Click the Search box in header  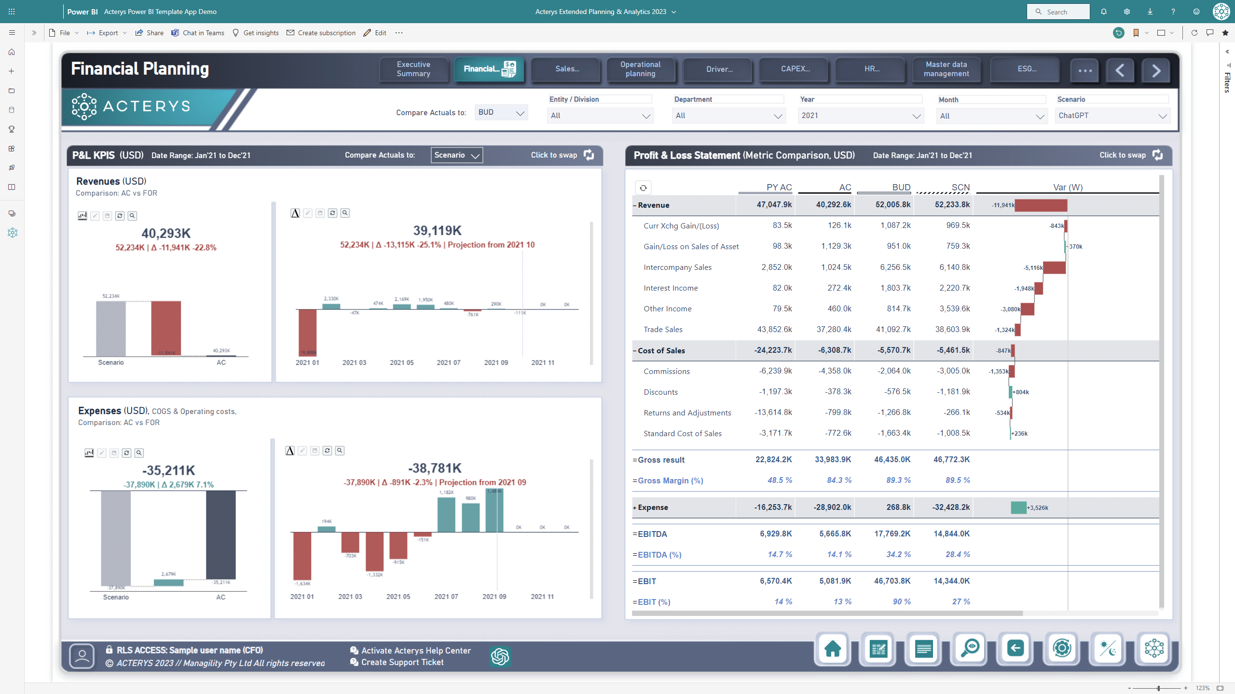pyautogui.click(x=1058, y=12)
